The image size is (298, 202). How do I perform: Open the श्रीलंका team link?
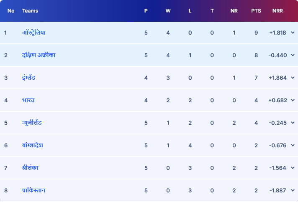[x=30, y=168]
